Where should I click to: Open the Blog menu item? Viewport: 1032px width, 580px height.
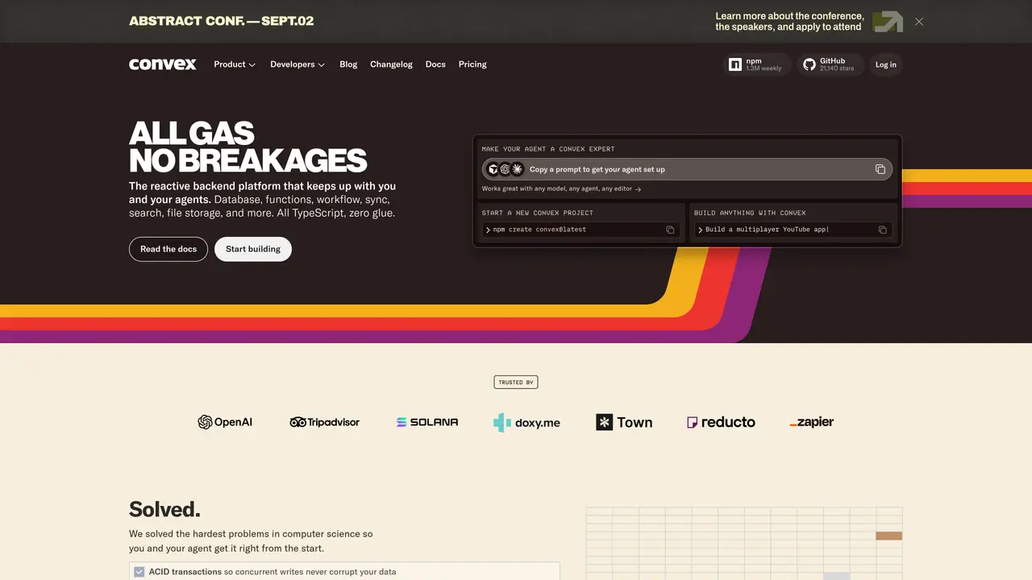click(x=348, y=64)
